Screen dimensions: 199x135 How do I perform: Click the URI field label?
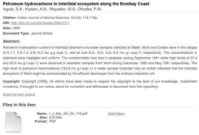click(x=6, y=23)
